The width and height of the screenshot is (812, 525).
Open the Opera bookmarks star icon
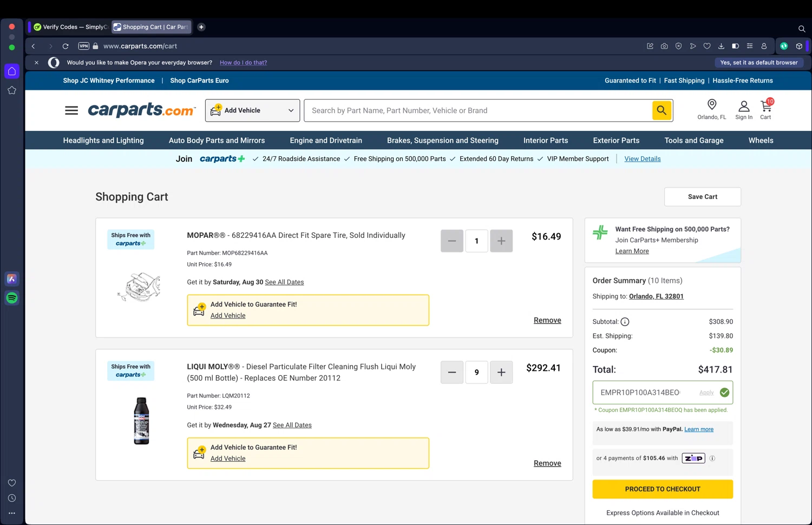(x=12, y=90)
